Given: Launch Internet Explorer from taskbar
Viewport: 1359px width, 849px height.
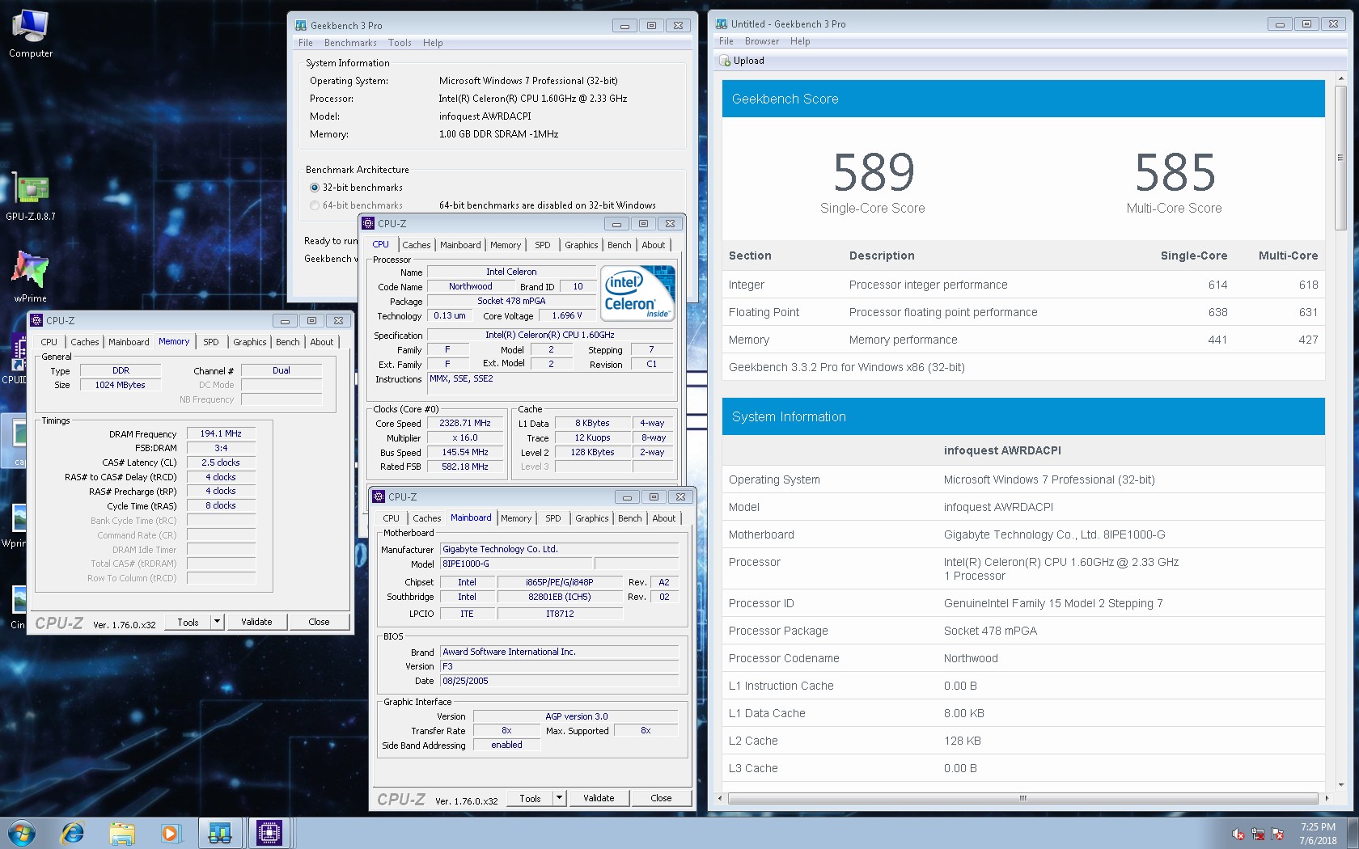Looking at the screenshot, I should (73, 833).
